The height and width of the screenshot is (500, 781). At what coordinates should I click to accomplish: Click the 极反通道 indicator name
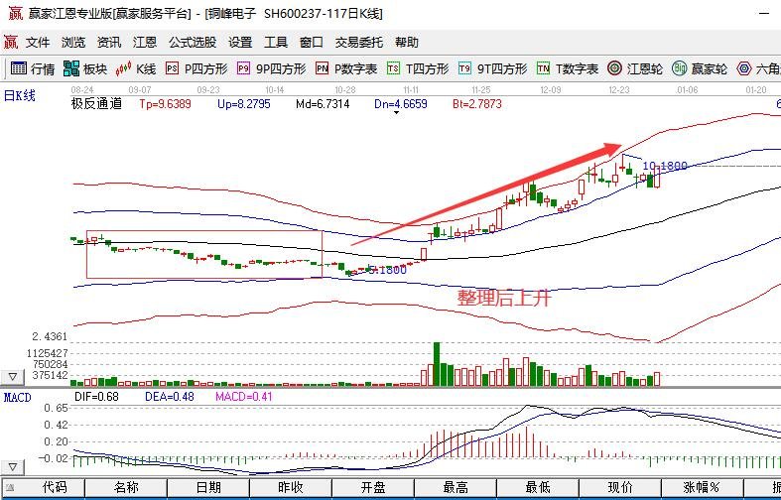tap(96, 103)
